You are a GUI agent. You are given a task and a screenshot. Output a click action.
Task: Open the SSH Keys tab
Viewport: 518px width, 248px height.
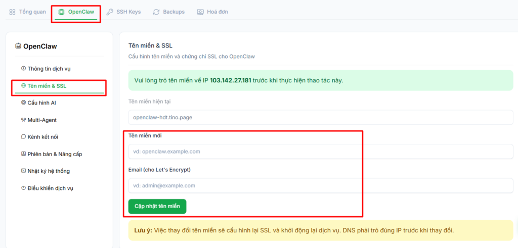tap(123, 12)
